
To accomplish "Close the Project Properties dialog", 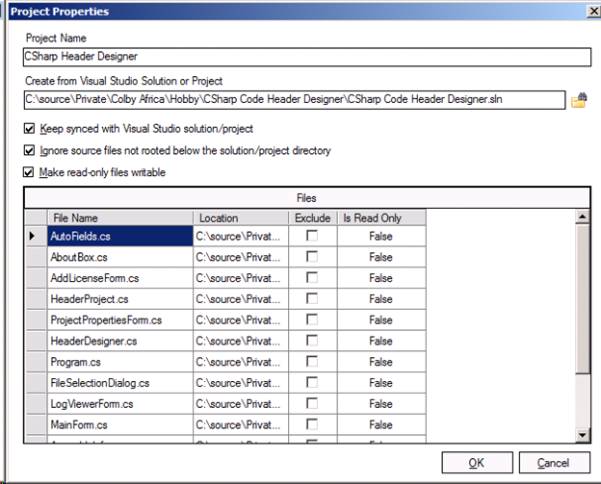I will (x=593, y=12).
